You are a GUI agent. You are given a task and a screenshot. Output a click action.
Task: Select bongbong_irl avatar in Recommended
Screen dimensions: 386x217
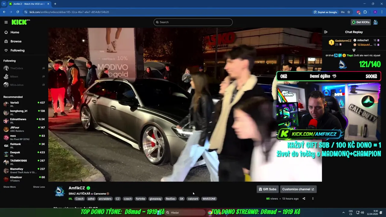[6, 112]
